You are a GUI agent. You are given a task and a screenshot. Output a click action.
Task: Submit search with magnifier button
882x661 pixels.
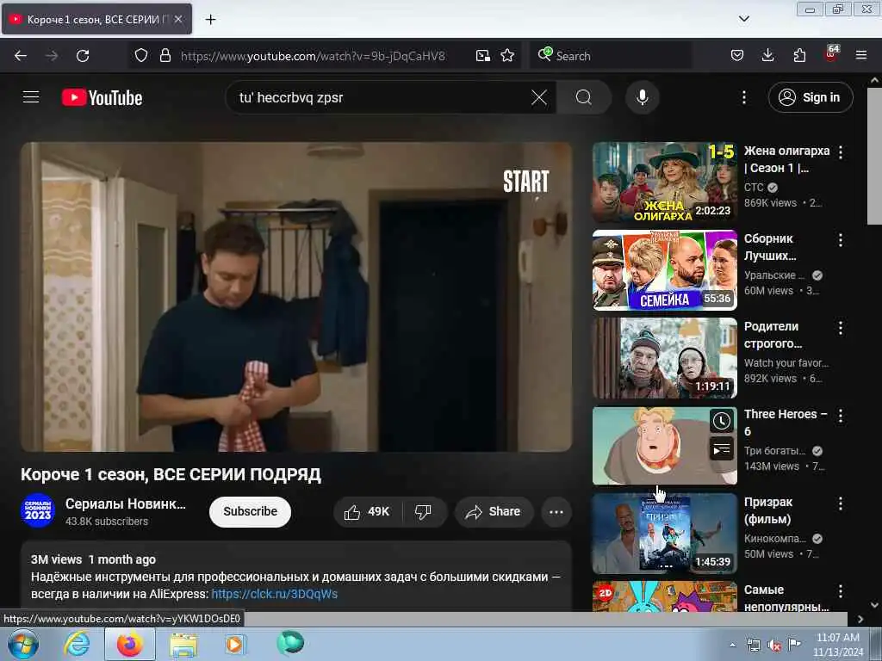[583, 97]
